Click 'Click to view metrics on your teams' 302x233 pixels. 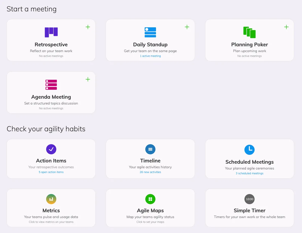point(51,222)
